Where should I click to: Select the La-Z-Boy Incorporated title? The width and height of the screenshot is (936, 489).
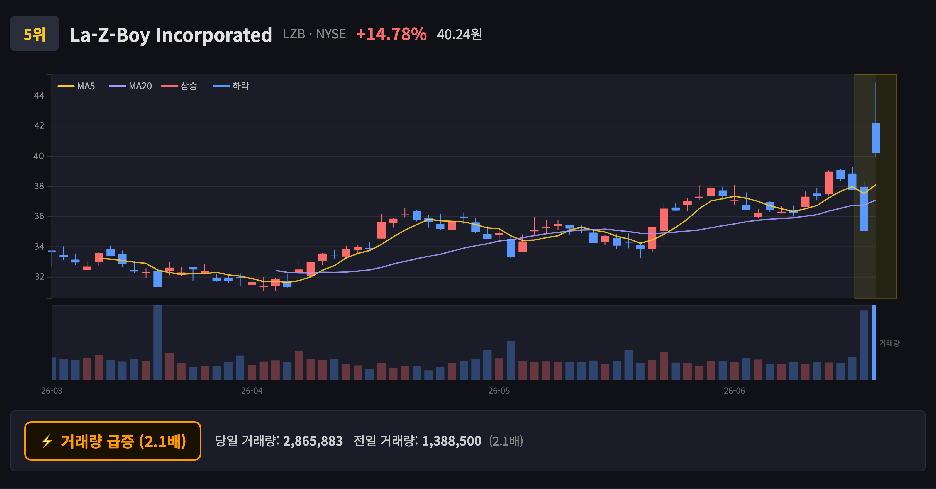pos(171,35)
